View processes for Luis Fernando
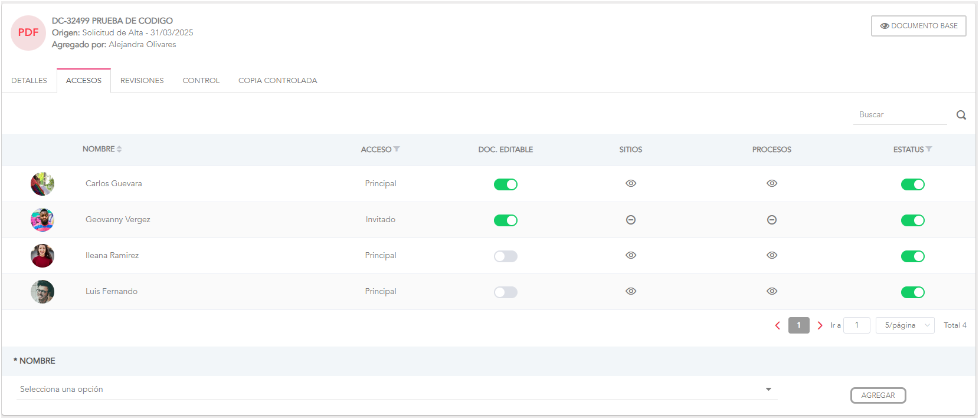This screenshot has width=979, height=419. click(771, 291)
